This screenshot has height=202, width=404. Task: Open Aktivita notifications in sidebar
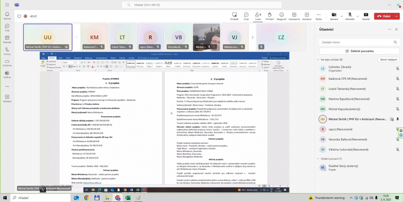click(x=7, y=16)
